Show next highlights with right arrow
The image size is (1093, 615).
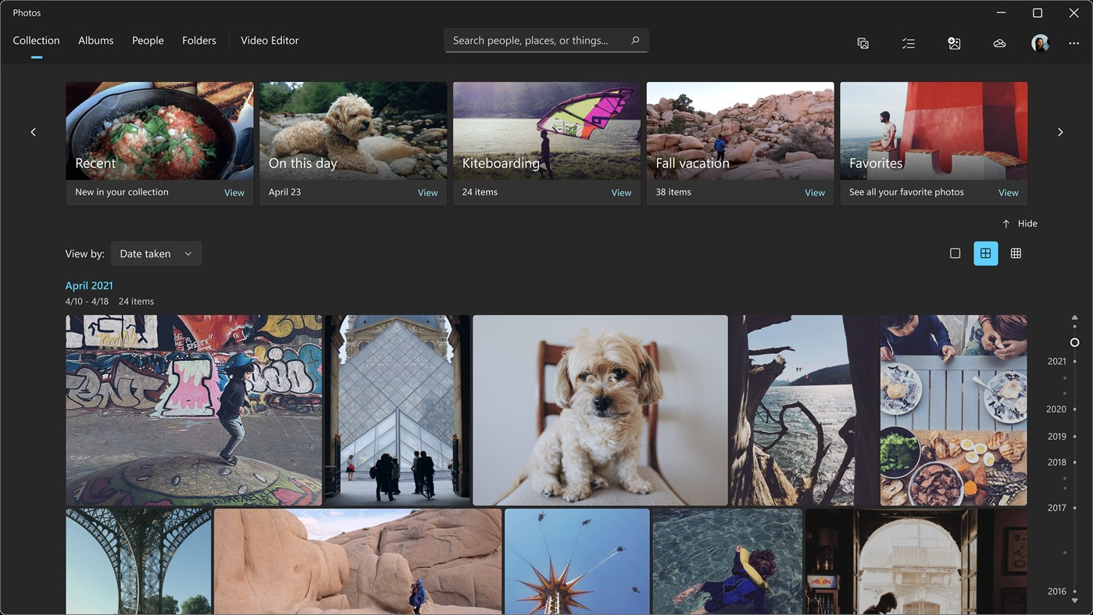coord(1060,132)
